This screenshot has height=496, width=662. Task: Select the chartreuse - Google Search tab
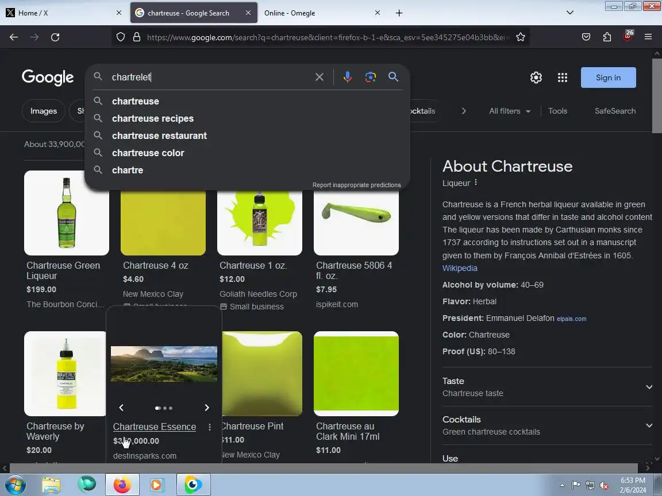(194, 13)
